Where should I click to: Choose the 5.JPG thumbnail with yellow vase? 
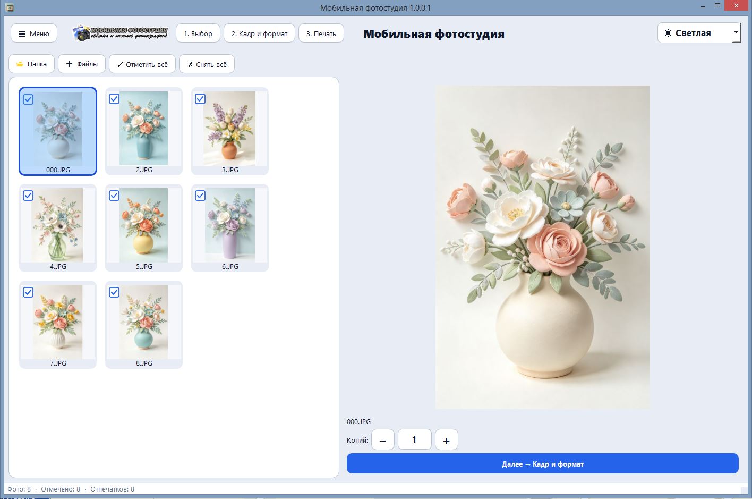[x=144, y=225]
